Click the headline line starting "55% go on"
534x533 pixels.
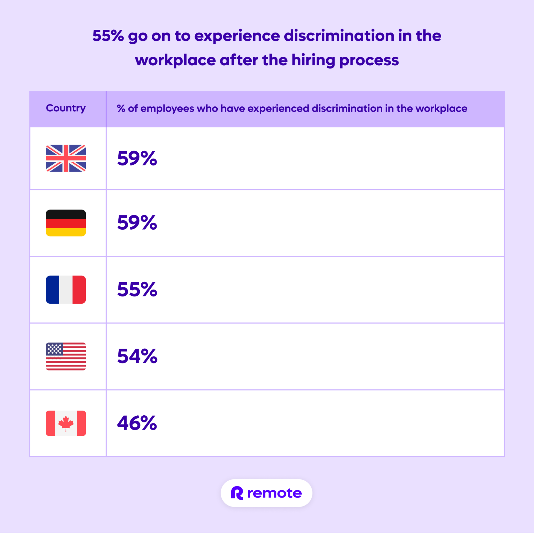point(267,36)
